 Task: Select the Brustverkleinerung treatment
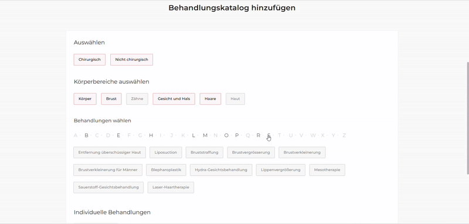click(x=302, y=153)
